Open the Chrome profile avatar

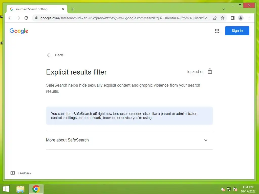(x=241, y=18)
